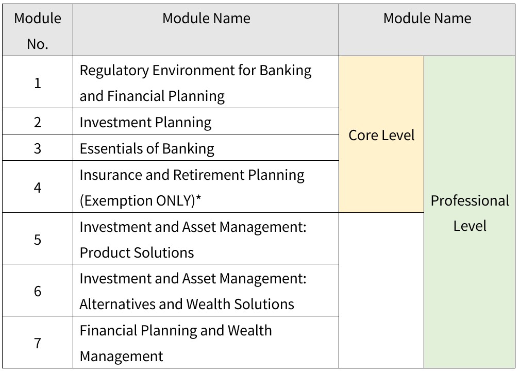Select module number 5 cell
This screenshot has height=372, width=519.
pyautogui.click(x=37, y=239)
